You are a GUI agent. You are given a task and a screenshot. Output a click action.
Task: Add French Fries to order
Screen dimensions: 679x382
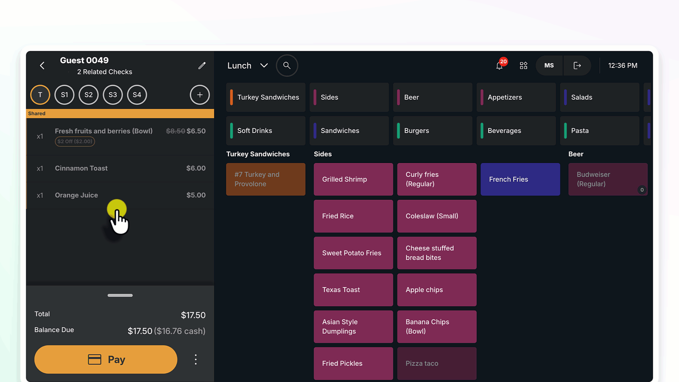pos(520,179)
